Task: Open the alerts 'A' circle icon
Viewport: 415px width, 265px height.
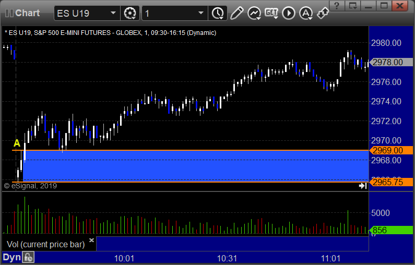Action: (306, 13)
